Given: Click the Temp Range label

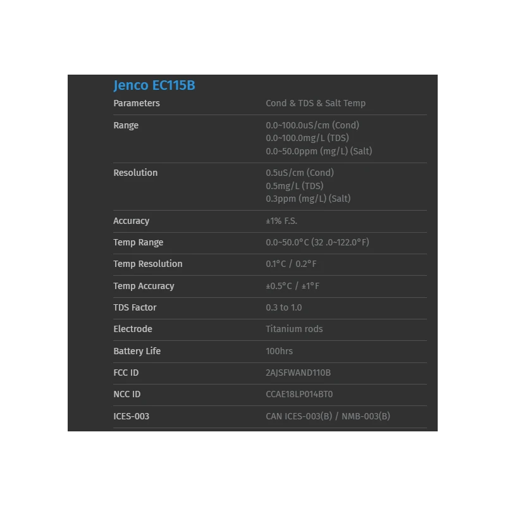Looking at the screenshot, I should [x=139, y=242].
